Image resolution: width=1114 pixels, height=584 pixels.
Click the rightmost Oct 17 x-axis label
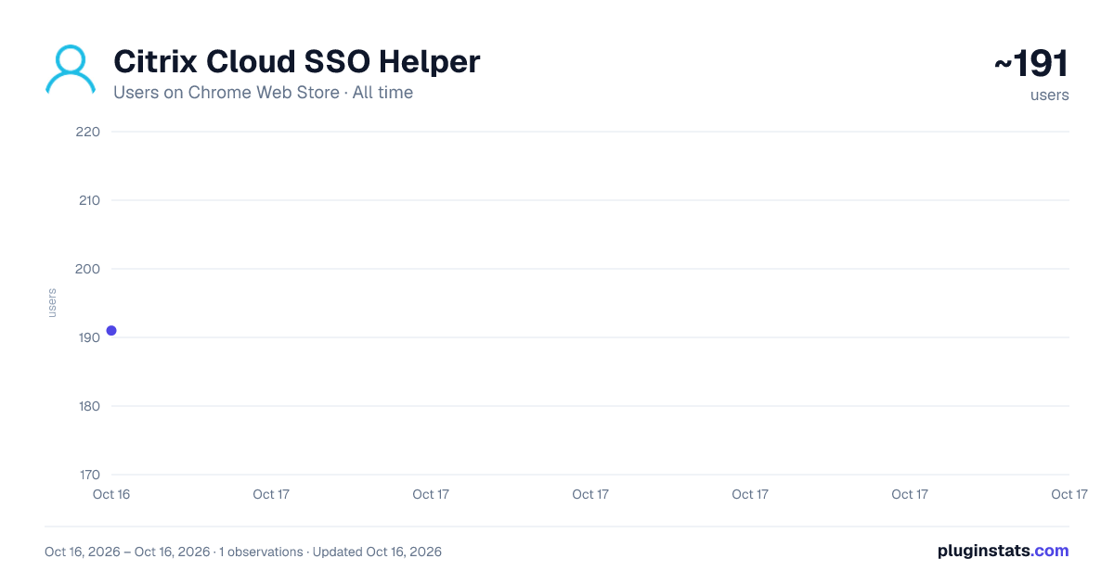[x=1069, y=494]
